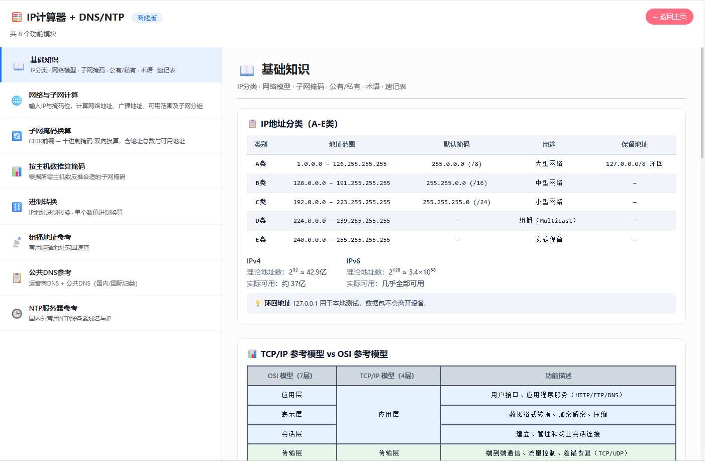Viewport: 705px width, 462px height.
Task: Click address range 1.0.0.0 – 126.255.255.255
Action: [x=342, y=164]
